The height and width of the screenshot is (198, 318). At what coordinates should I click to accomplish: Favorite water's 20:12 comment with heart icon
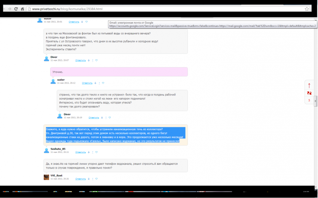point(103,83)
